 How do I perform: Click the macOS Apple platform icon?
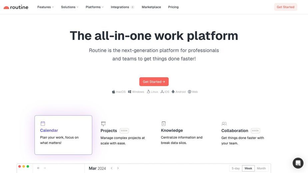click(114, 92)
